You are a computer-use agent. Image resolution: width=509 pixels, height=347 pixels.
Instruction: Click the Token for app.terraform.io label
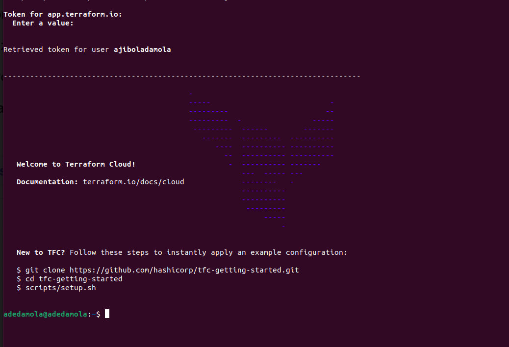coord(62,14)
